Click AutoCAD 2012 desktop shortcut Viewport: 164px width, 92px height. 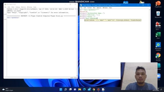[158, 26]
